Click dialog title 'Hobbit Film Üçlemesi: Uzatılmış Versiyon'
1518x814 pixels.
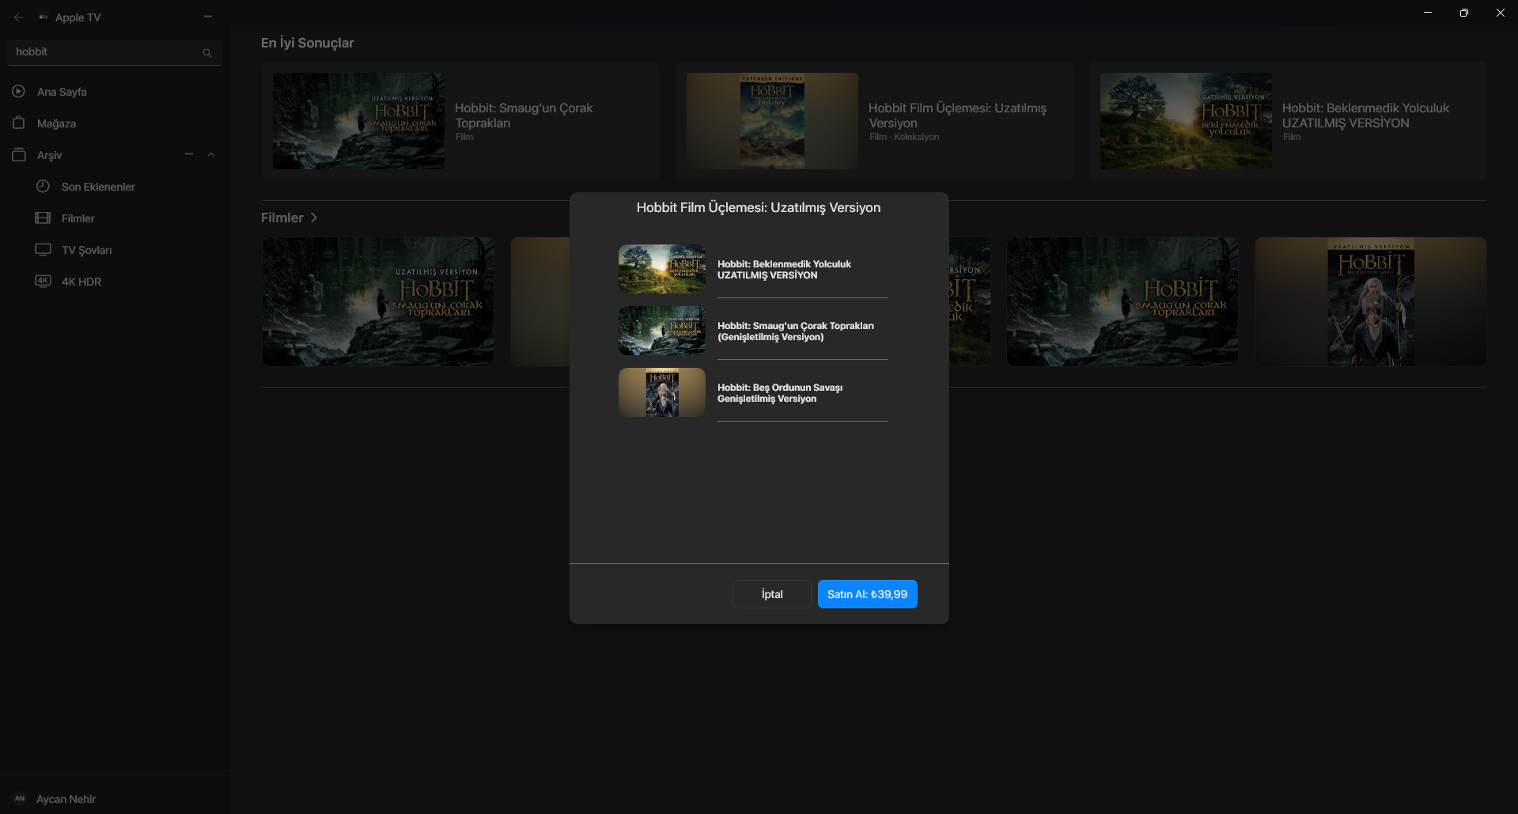(x=759, y=207)
